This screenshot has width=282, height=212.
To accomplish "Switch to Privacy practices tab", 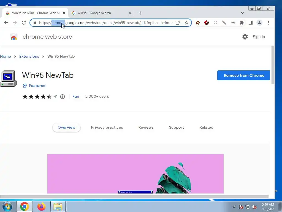I will pos(107,128).
